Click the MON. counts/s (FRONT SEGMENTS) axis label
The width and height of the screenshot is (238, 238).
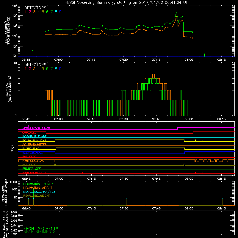[7, 31]
